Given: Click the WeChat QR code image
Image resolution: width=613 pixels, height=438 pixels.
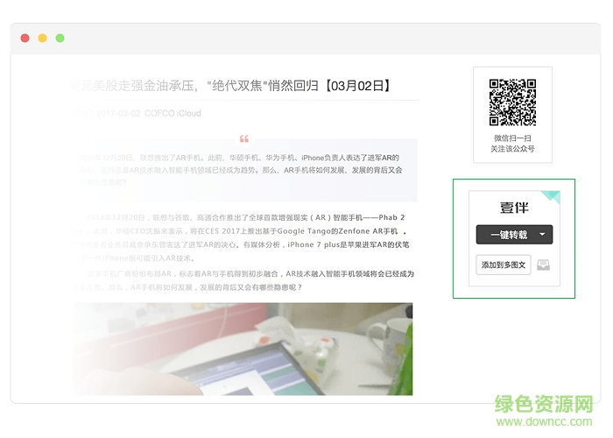Looking at the screenshot, I should coord(512,102).
